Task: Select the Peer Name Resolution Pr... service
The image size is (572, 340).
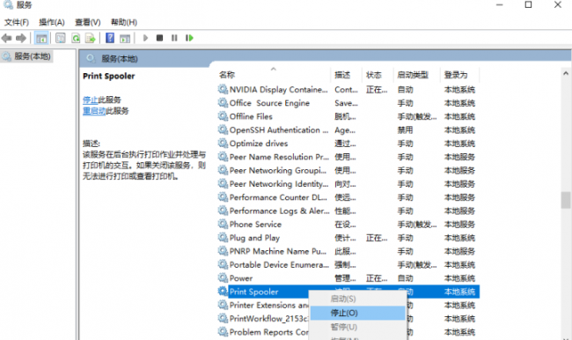Action: point(279,157)
